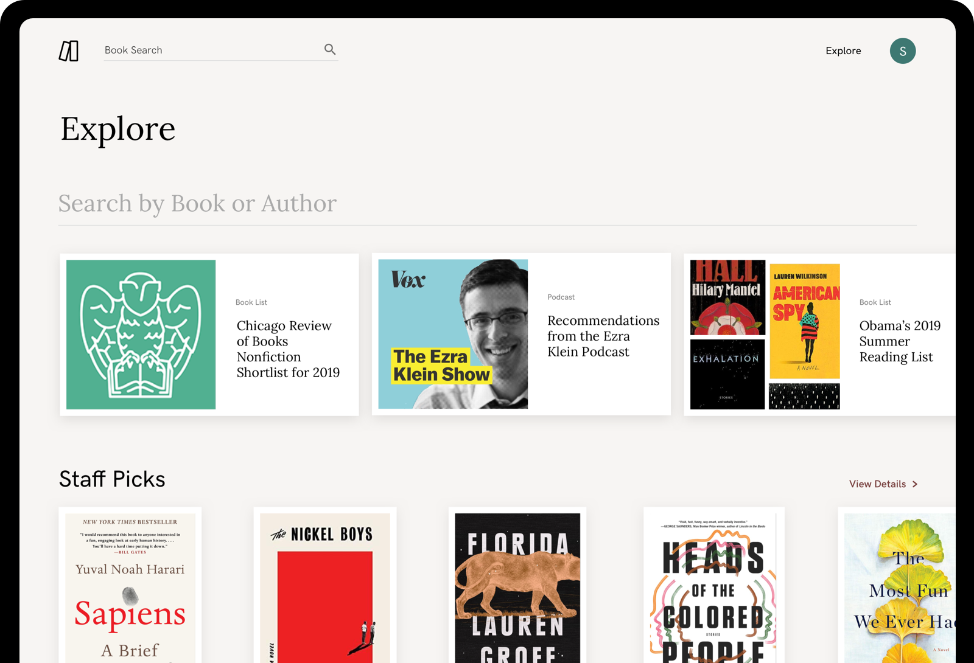
Task: Open the Explore nav link
Action: tap(843, 51)
